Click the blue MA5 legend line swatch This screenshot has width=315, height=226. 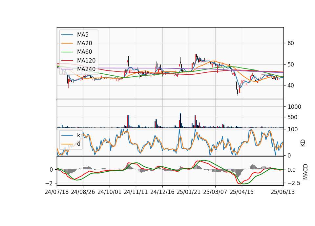[67, 35]
